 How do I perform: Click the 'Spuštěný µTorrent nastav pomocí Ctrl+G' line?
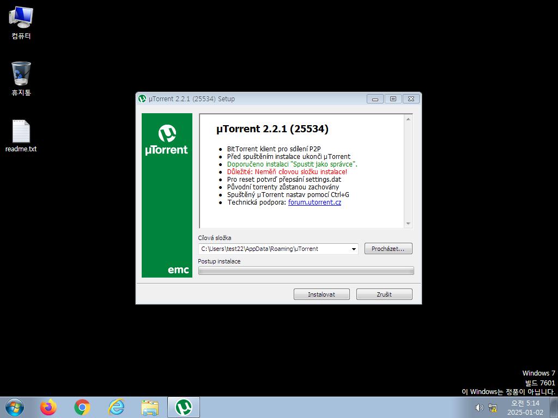[288, 195]
